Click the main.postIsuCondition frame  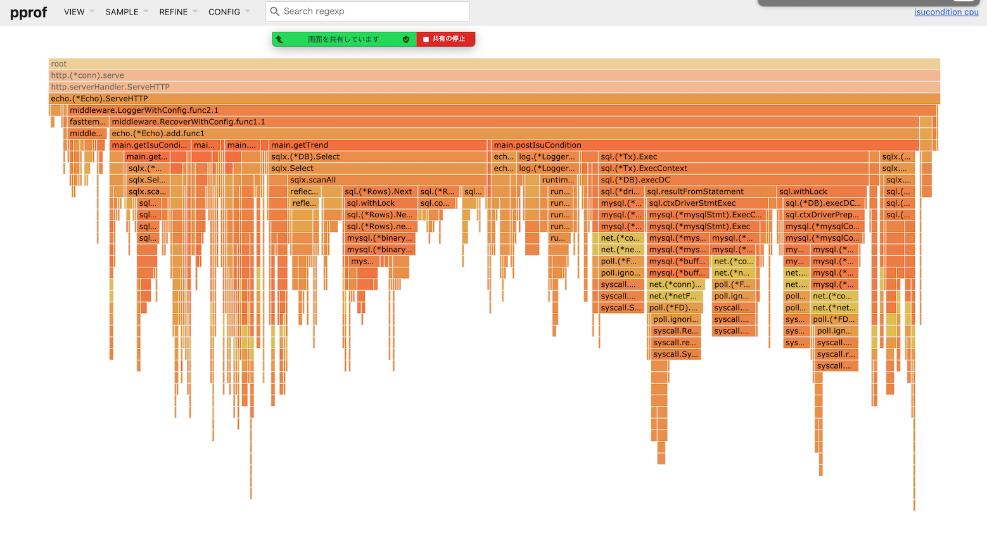[703, 145]
